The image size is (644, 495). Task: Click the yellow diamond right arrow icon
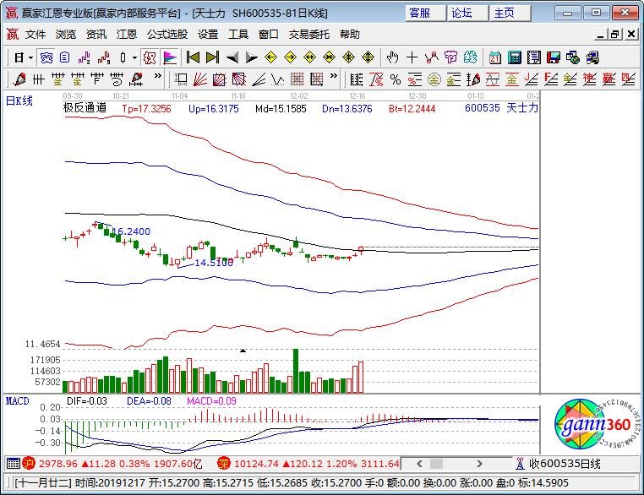point(291,57)
